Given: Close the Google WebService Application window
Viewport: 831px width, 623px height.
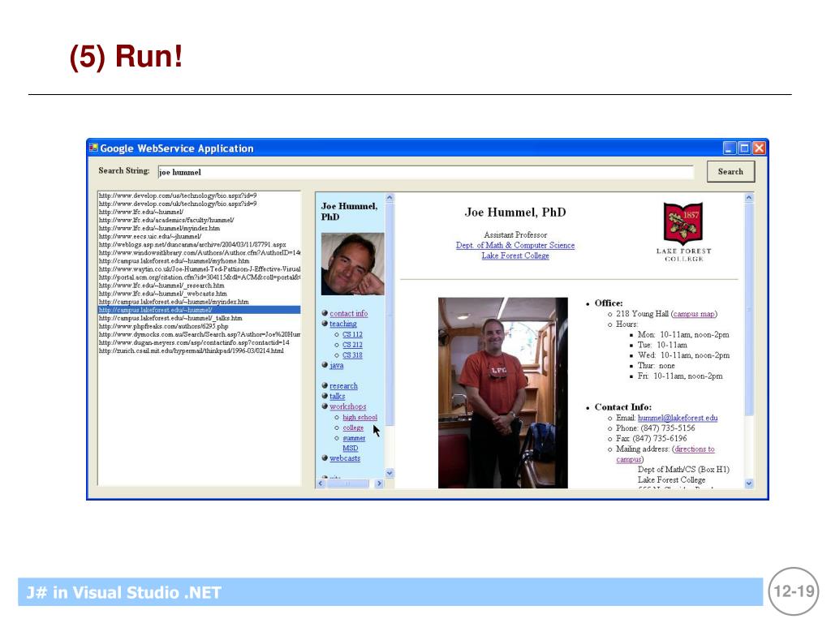Looking at the screenshot, I should click(x=759, y=148).
